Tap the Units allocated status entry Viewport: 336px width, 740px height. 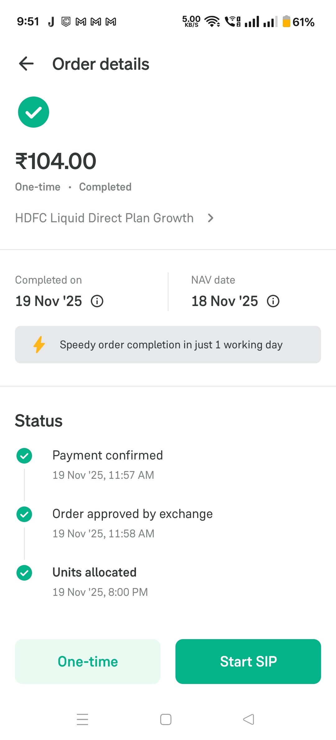[x=95, y=573]
